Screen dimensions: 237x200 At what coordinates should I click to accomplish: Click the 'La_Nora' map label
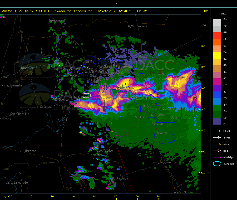coord(105,66)
